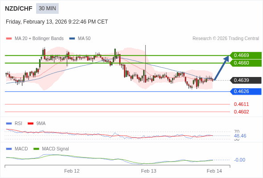Click the MA 20 + Bollinger Bands legend label
Screen dimensions: 263x178
39,39
